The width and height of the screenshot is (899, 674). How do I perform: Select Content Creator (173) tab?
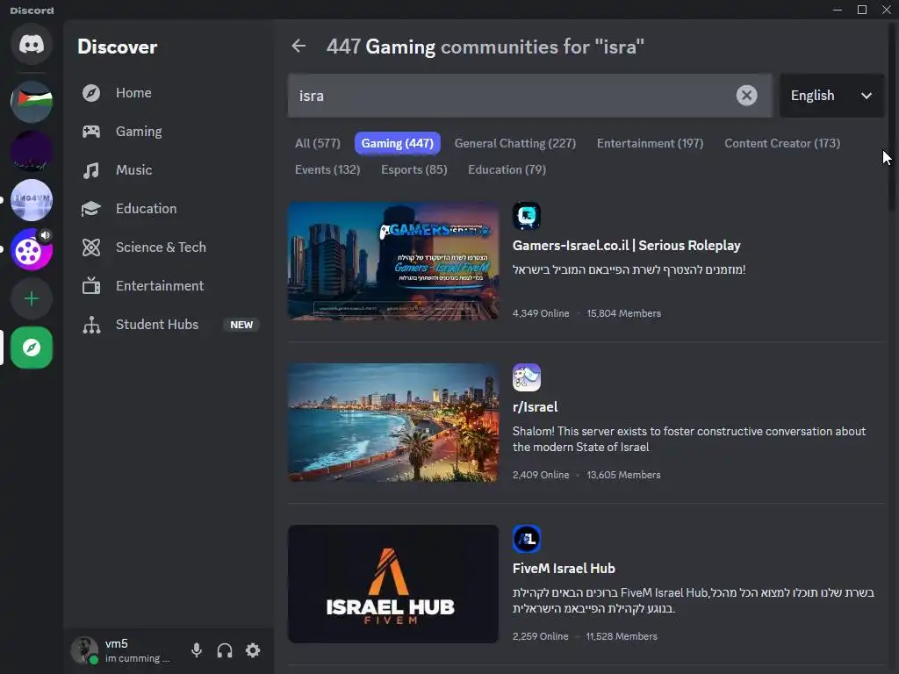click(782, 143)
